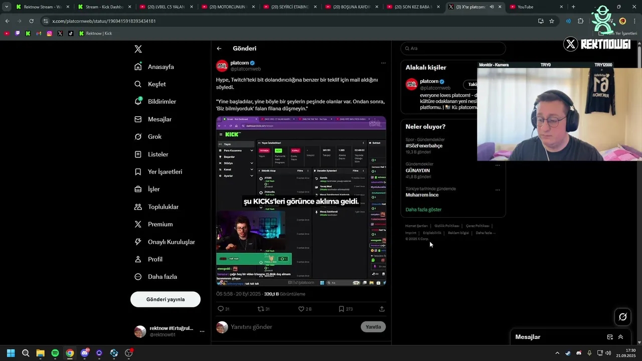Open Gizlilik Politikası footer link

[x=447, y=226]
